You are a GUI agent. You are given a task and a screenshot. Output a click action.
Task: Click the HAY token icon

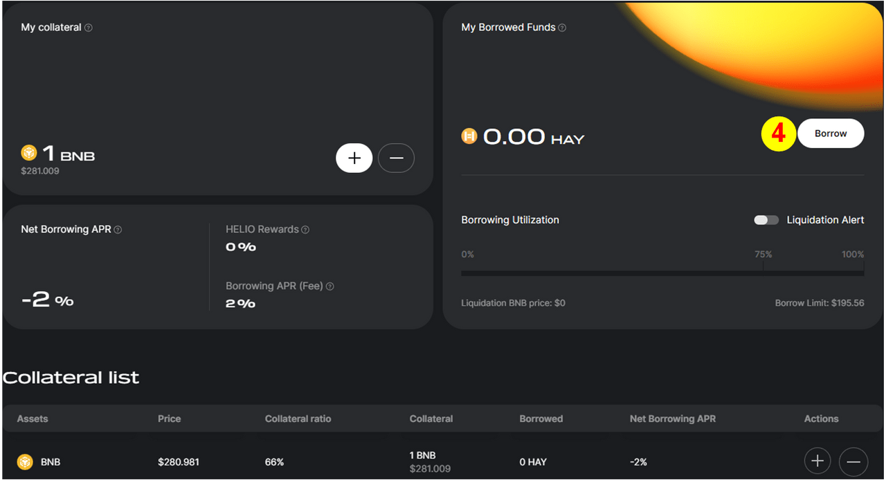469,136
